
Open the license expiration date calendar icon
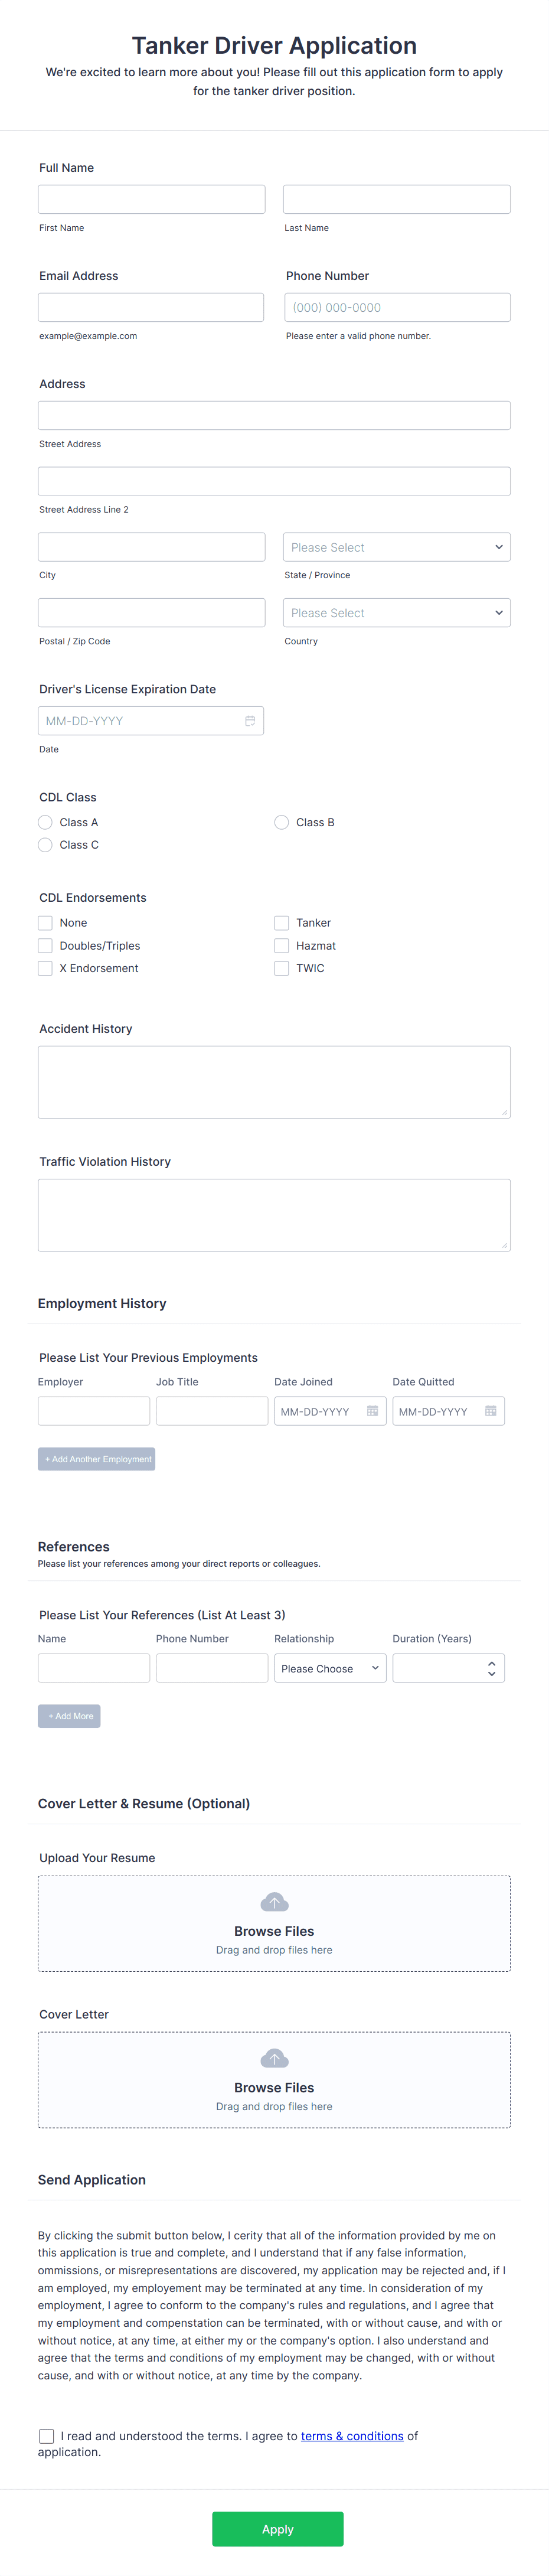[x=250, y=721]
